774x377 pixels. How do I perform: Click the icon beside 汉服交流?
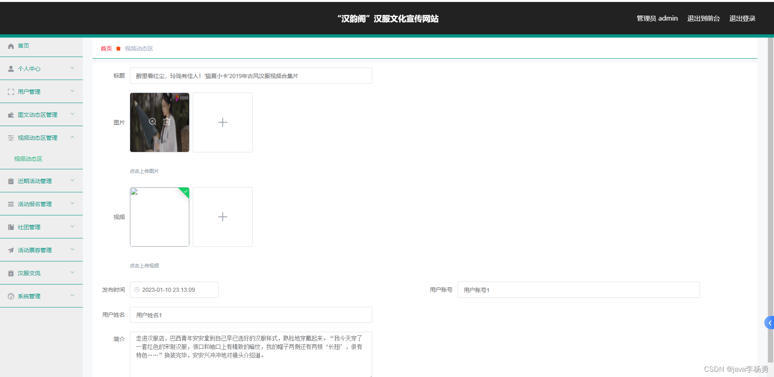(11, 274)
